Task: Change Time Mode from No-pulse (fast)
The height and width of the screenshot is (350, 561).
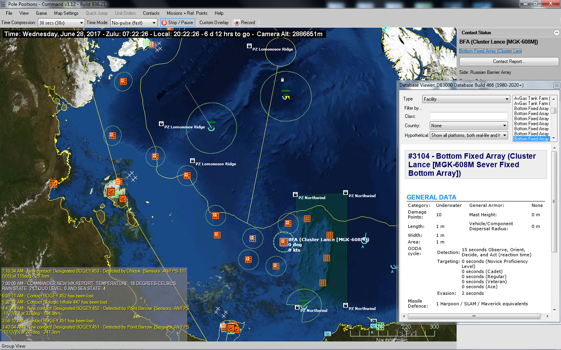Action: (x=134, y=23)
